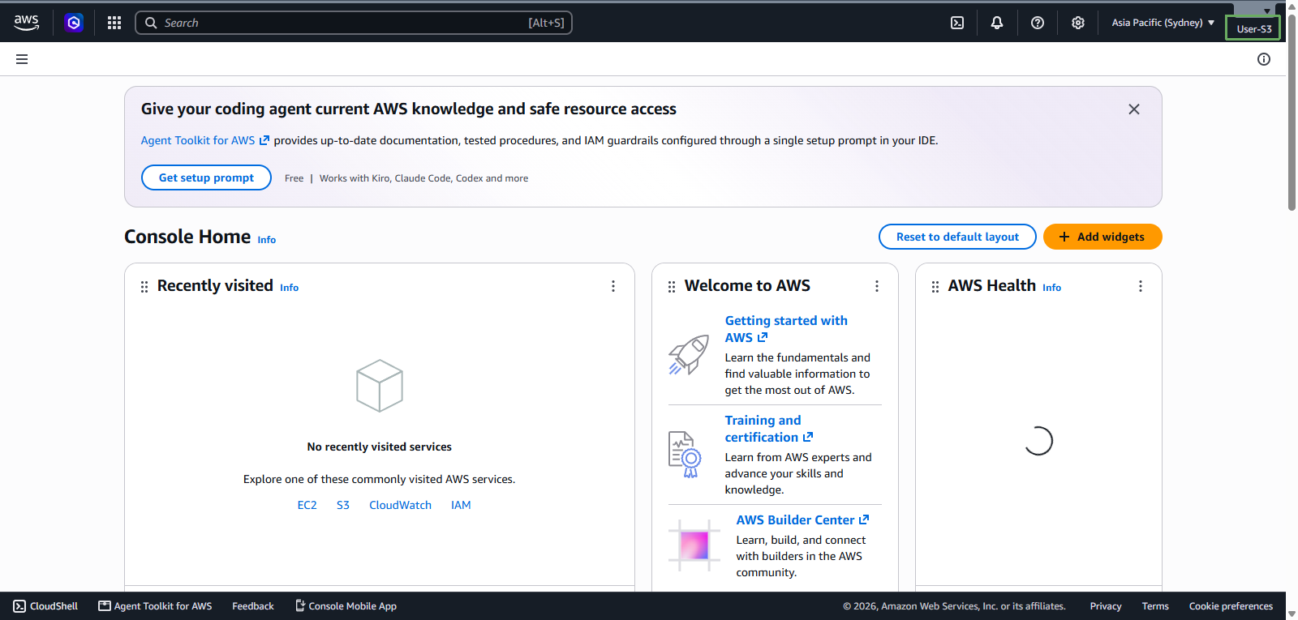Click the search field magnifier icon
Image resolution: width=1298 pixels, height=620 pixels.
tap(151, 23)
